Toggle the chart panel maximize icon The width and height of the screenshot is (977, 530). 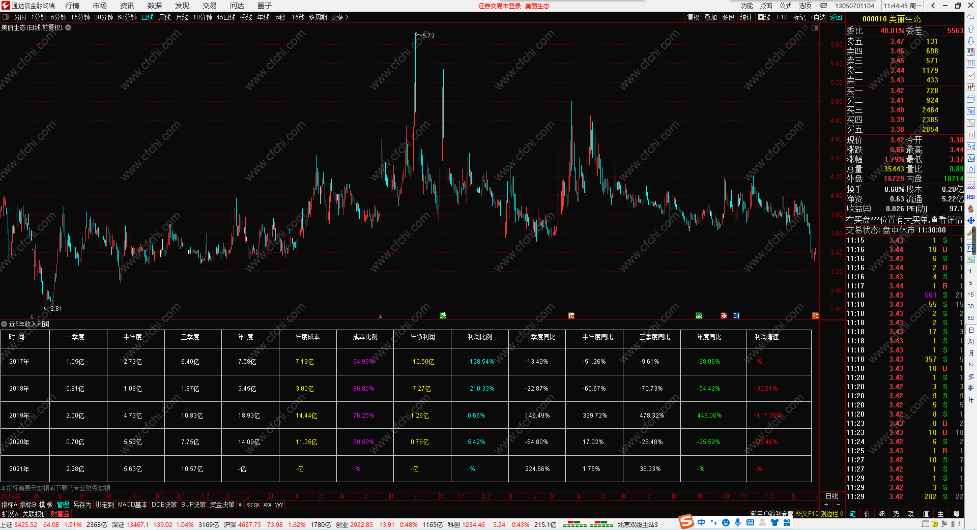click(x=815, y=27)
